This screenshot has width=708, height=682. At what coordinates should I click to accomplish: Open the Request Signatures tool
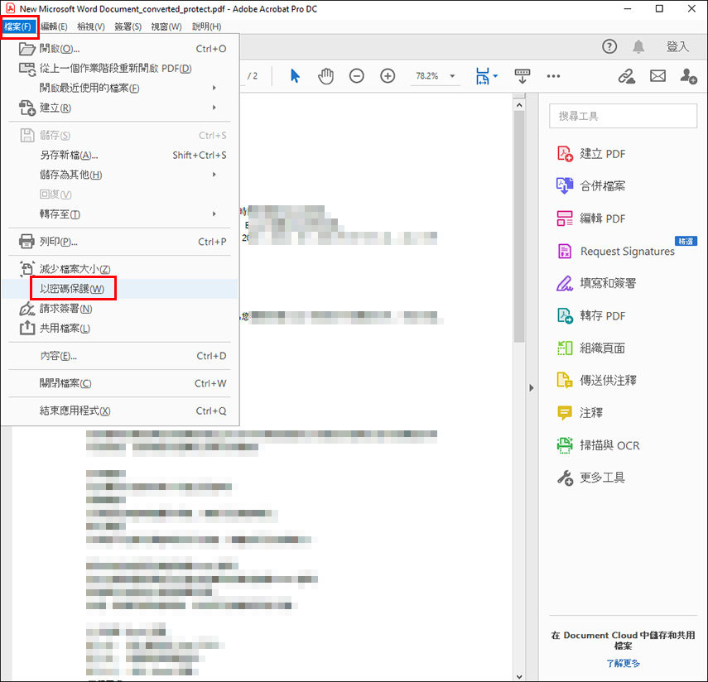[x=616, y=251]
